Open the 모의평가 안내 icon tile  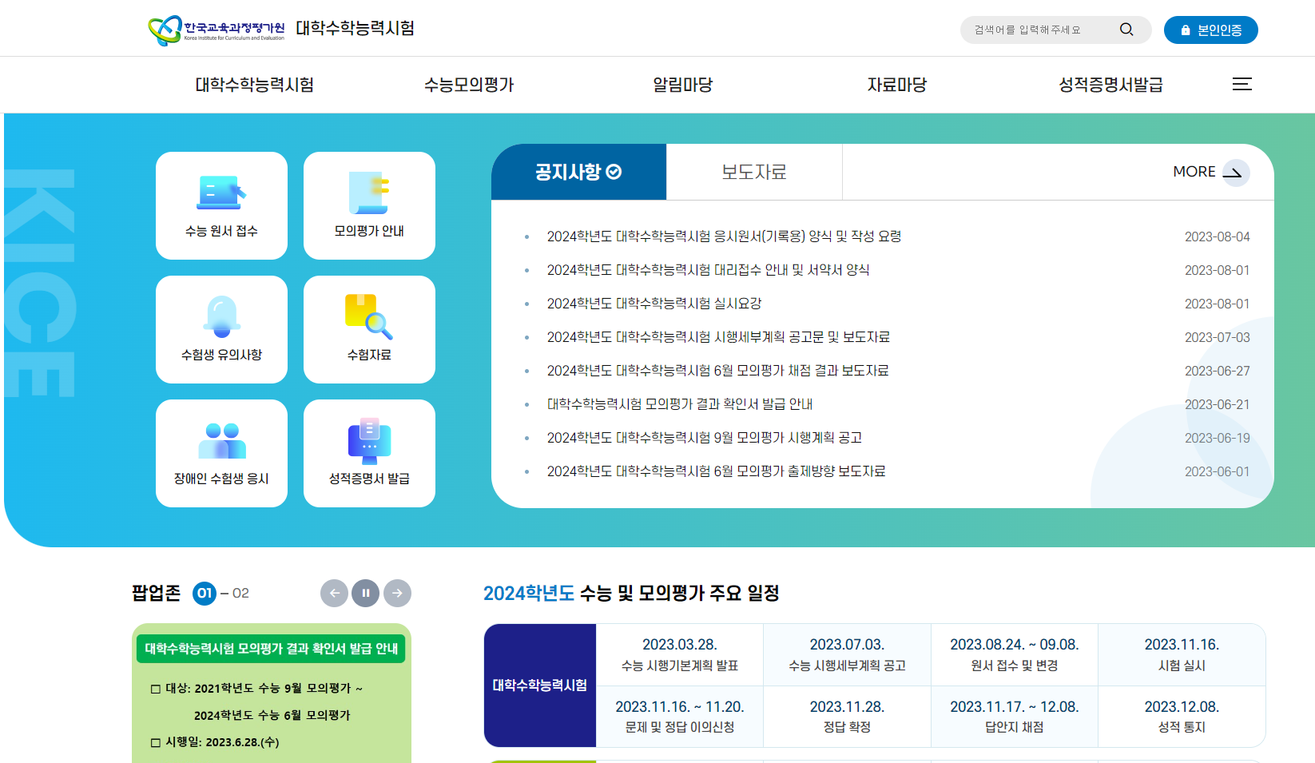pos(369,205)
